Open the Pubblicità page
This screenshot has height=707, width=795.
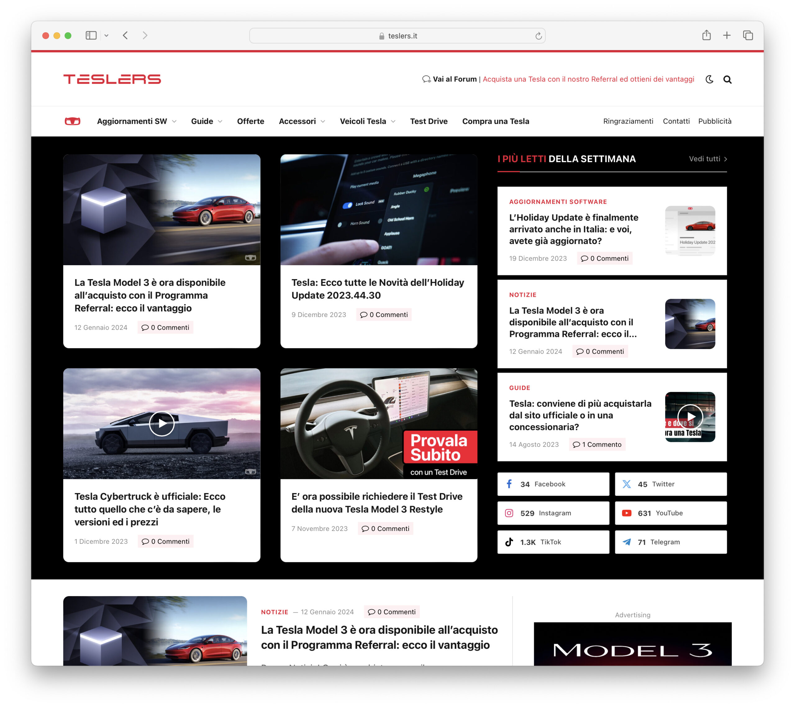(715, 121)
